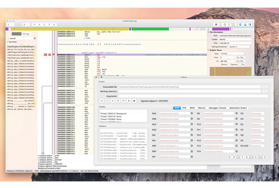279x188 pixels.
Task: Click the File button in Graphic Views
Action: [x=243, y=64]
